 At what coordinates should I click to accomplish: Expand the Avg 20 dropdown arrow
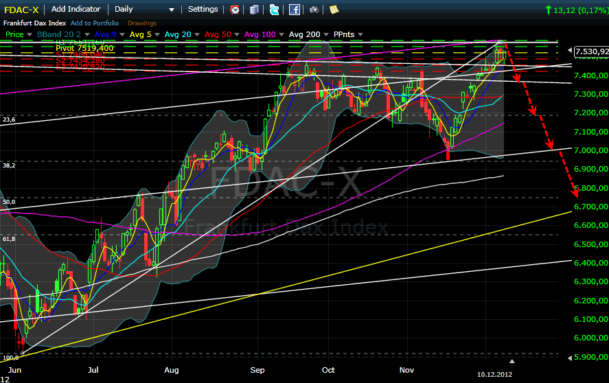pos(197,34)
